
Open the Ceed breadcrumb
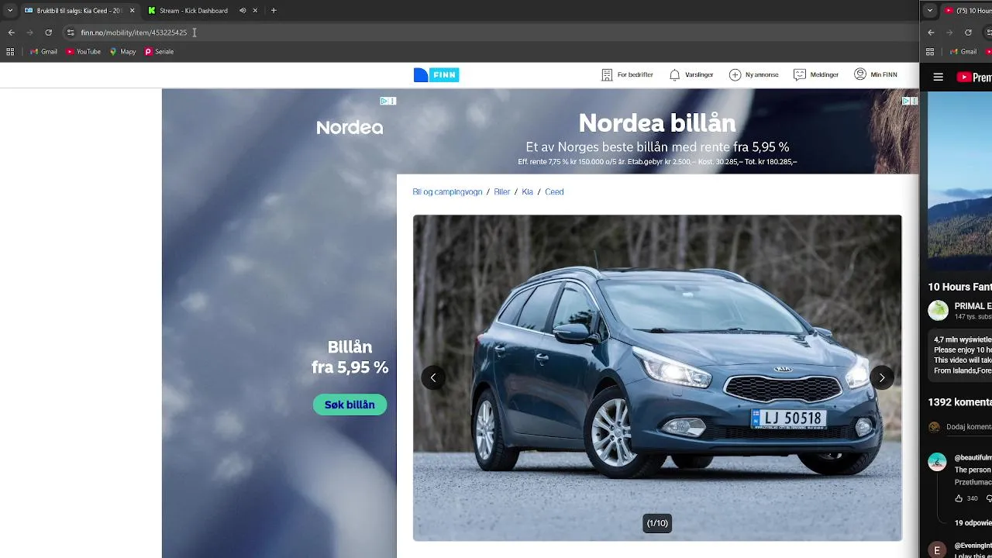(x=554, y=191)
